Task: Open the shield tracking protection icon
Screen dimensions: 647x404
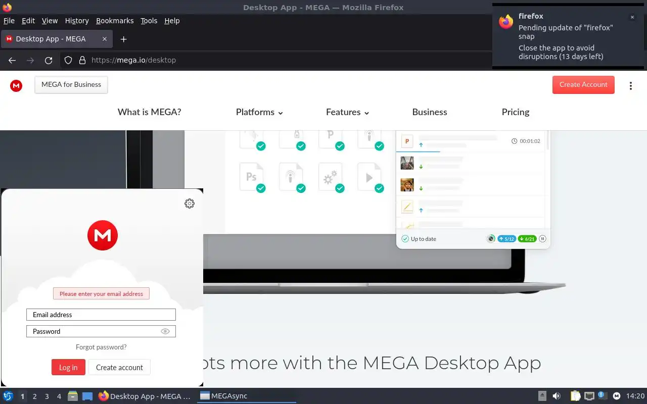Action: click(x=68, y=60)
